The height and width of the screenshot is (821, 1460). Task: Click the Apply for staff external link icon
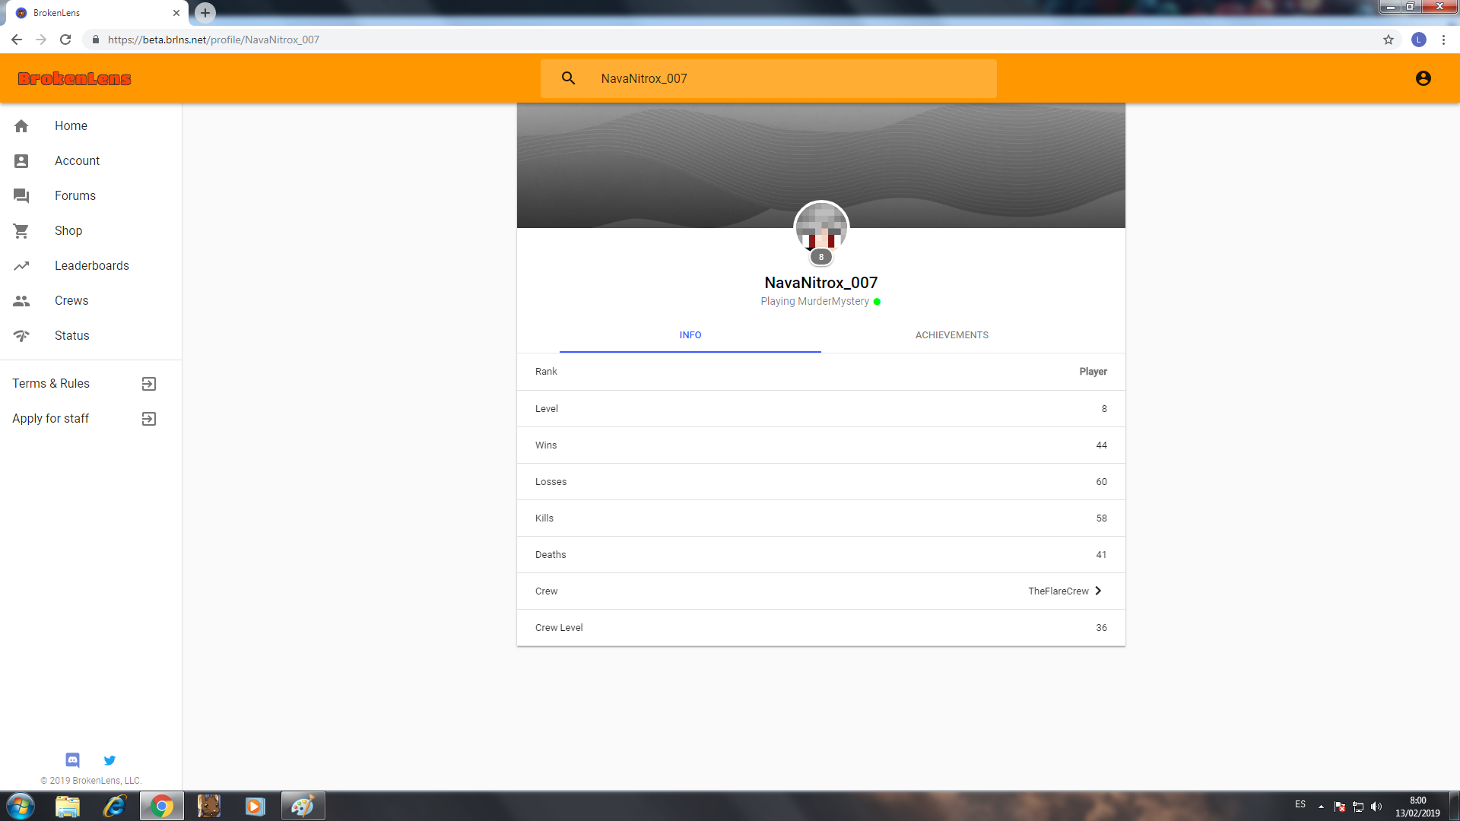pyautogui.click(x=149, y=419)
